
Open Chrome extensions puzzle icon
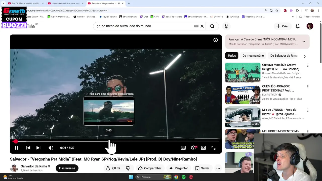[297, 11]
